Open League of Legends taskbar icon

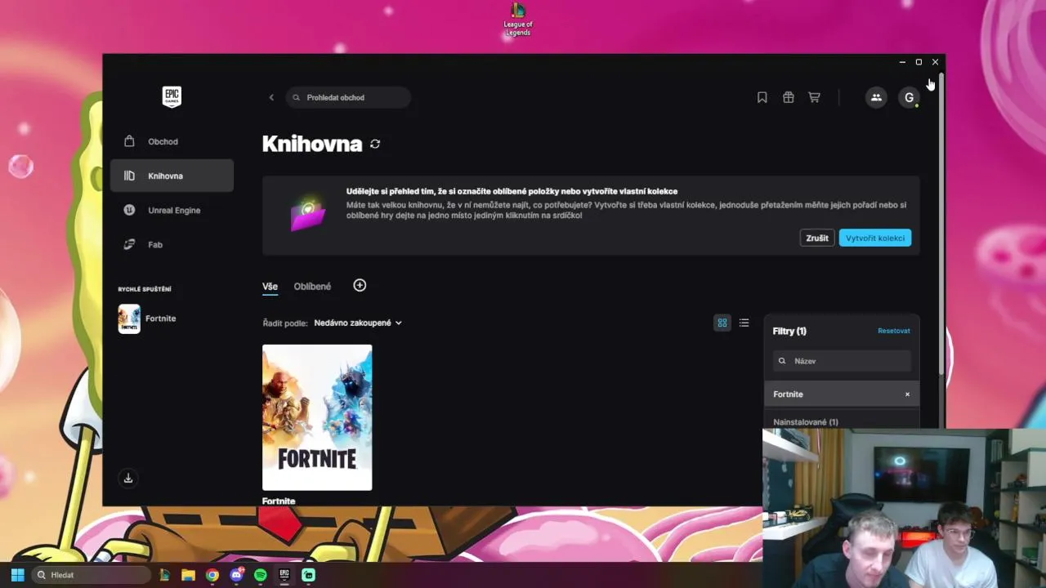164,575
